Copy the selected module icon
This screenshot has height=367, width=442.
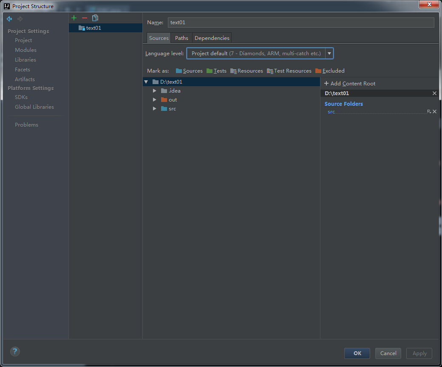point(95,18)
